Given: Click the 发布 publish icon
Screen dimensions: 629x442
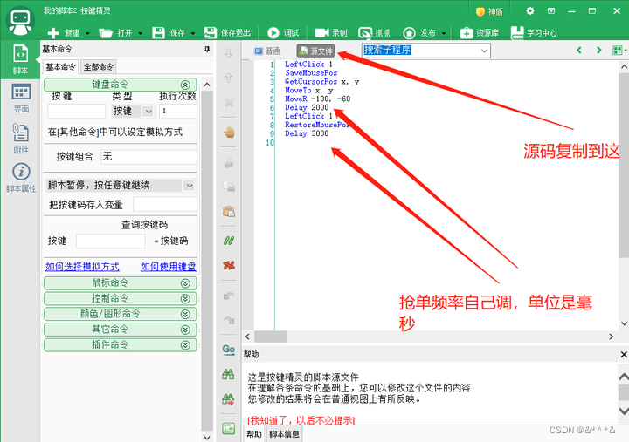Looking at the screenshot, I should 409,33.
